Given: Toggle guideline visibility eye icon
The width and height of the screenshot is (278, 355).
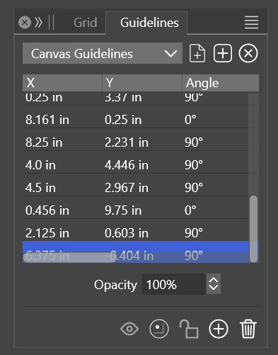Looking at the screenshot, I should (x=129, y=329).
